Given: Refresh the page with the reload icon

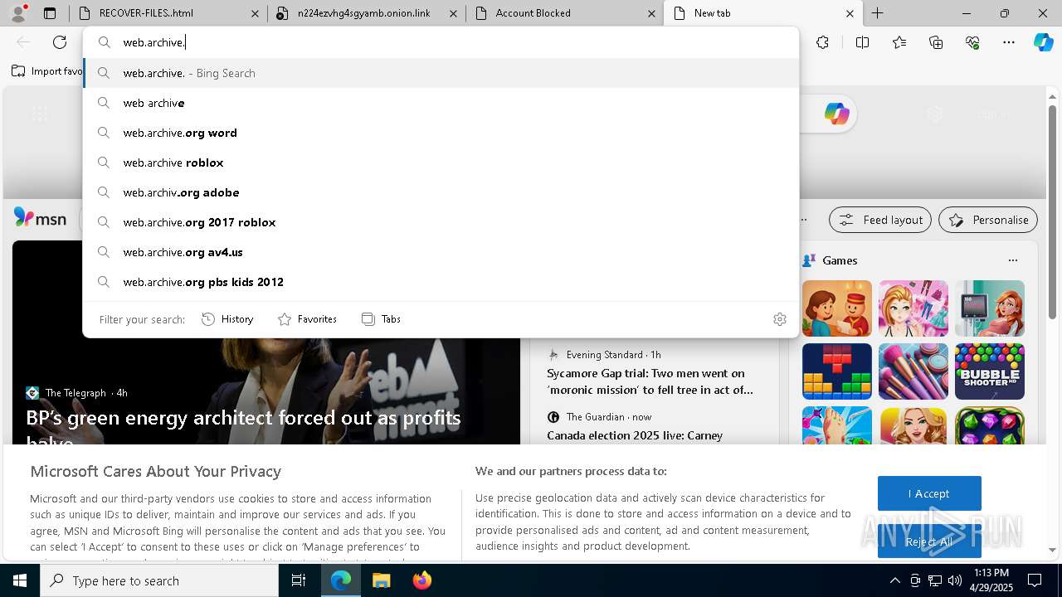Looking at the screenshot, I should pyautogui.click(x=60, y=42).
